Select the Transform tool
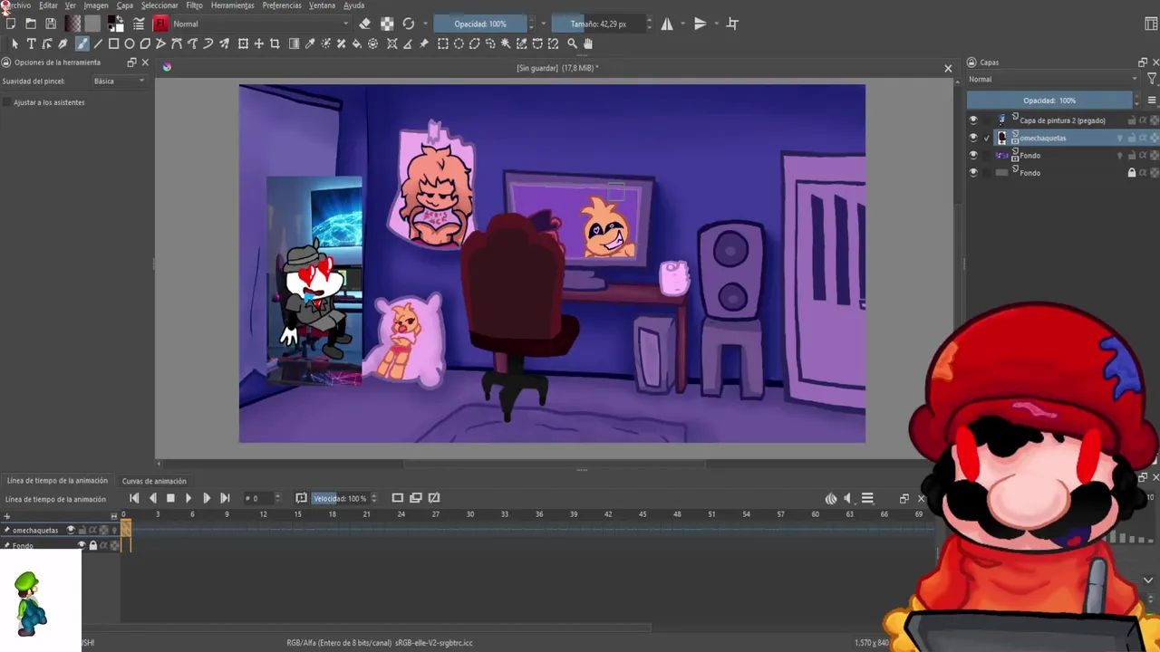The image size is (1160, 652). [243, 43]
